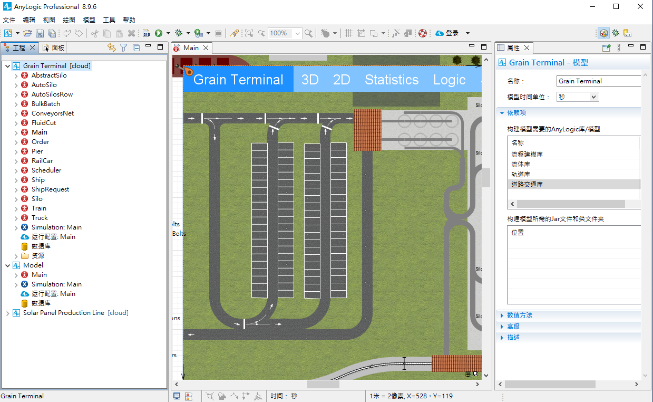The width and height of the screenshot is (653, 402).
Task: Toggle the snap-to-grid icon
Action: (361, 33)
